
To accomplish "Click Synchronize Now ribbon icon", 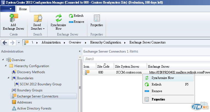I will [58, 18].
